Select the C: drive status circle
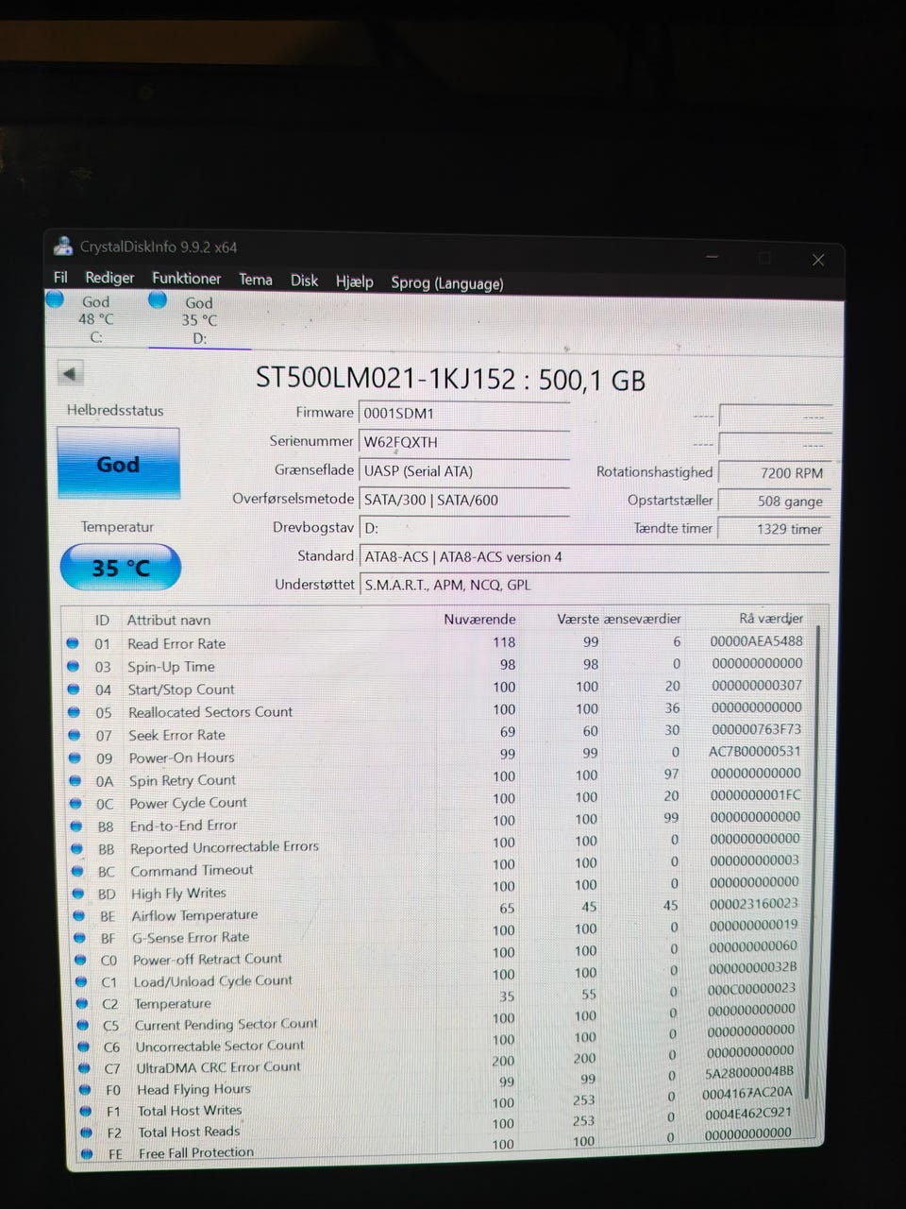 [55, 299]
